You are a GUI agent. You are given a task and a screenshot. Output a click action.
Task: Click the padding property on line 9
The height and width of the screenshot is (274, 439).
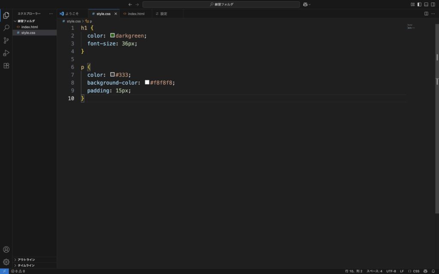pos(98,91)
